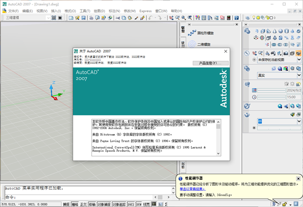Close the About AutoCAD 2007 dialog
This screenshot has width=303, height=207.
point(226,52)
